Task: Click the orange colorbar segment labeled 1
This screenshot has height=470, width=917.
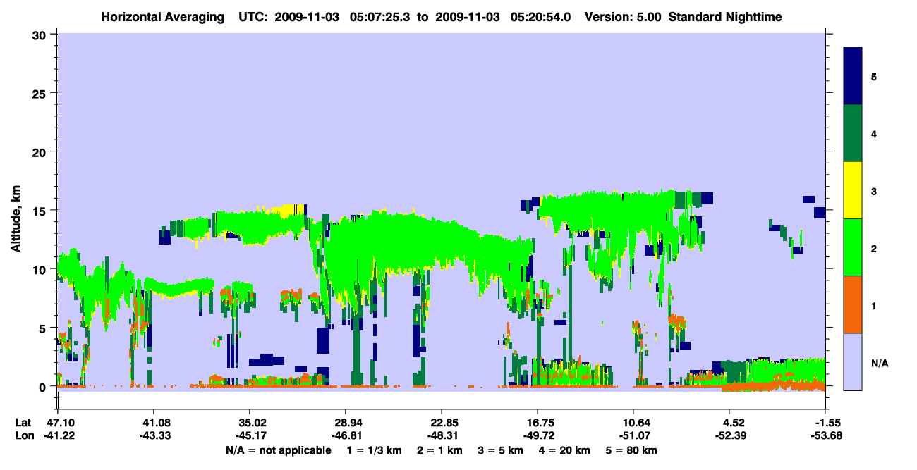Action: click(x=853, y=304)
